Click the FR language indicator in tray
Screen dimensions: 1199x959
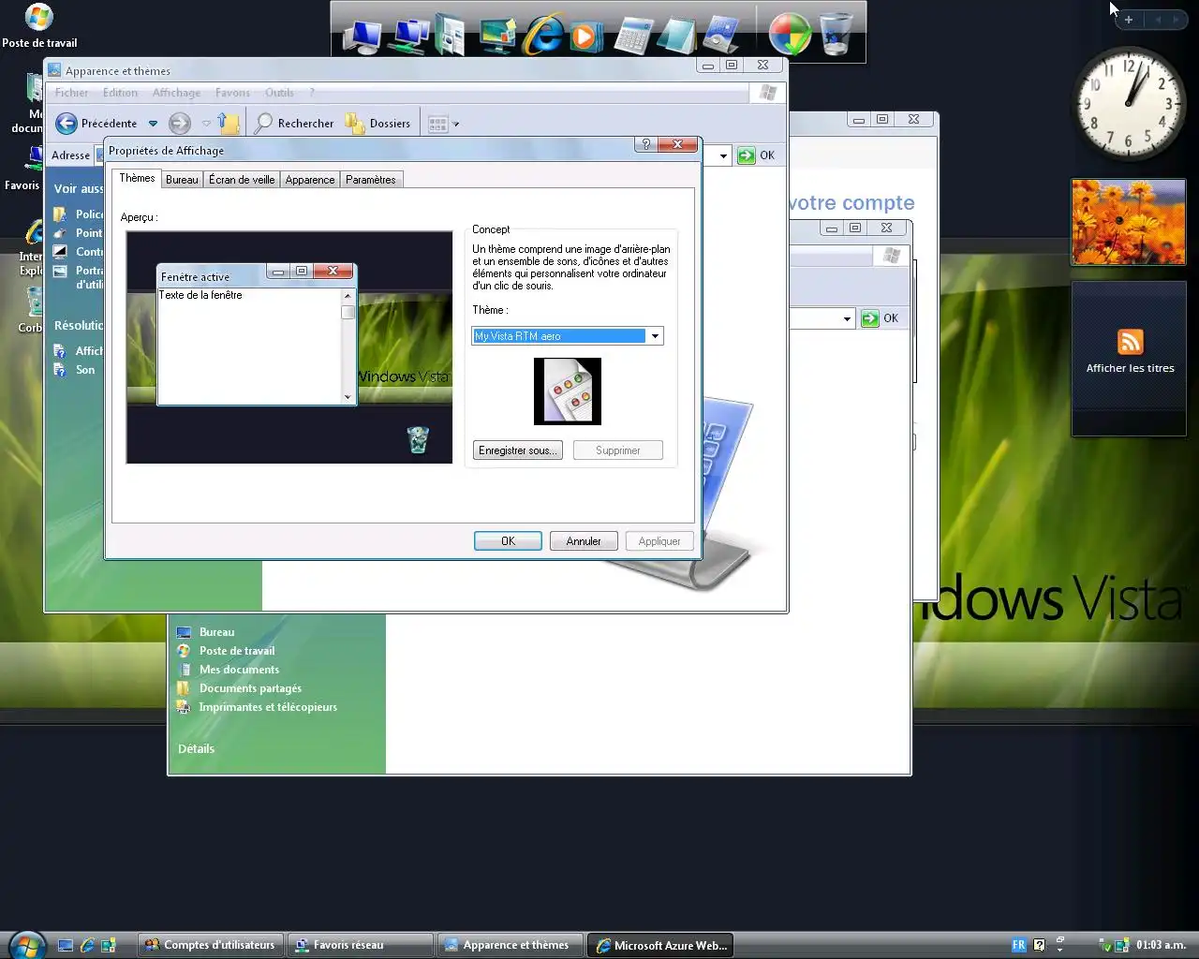pyautogui.click(x=1018, y=946)
